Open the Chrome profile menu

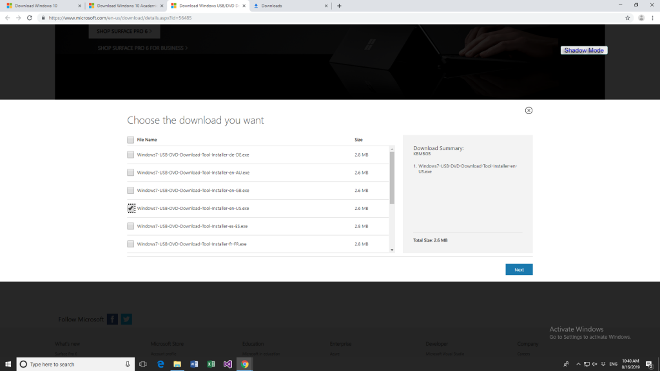tap(641, 17)
